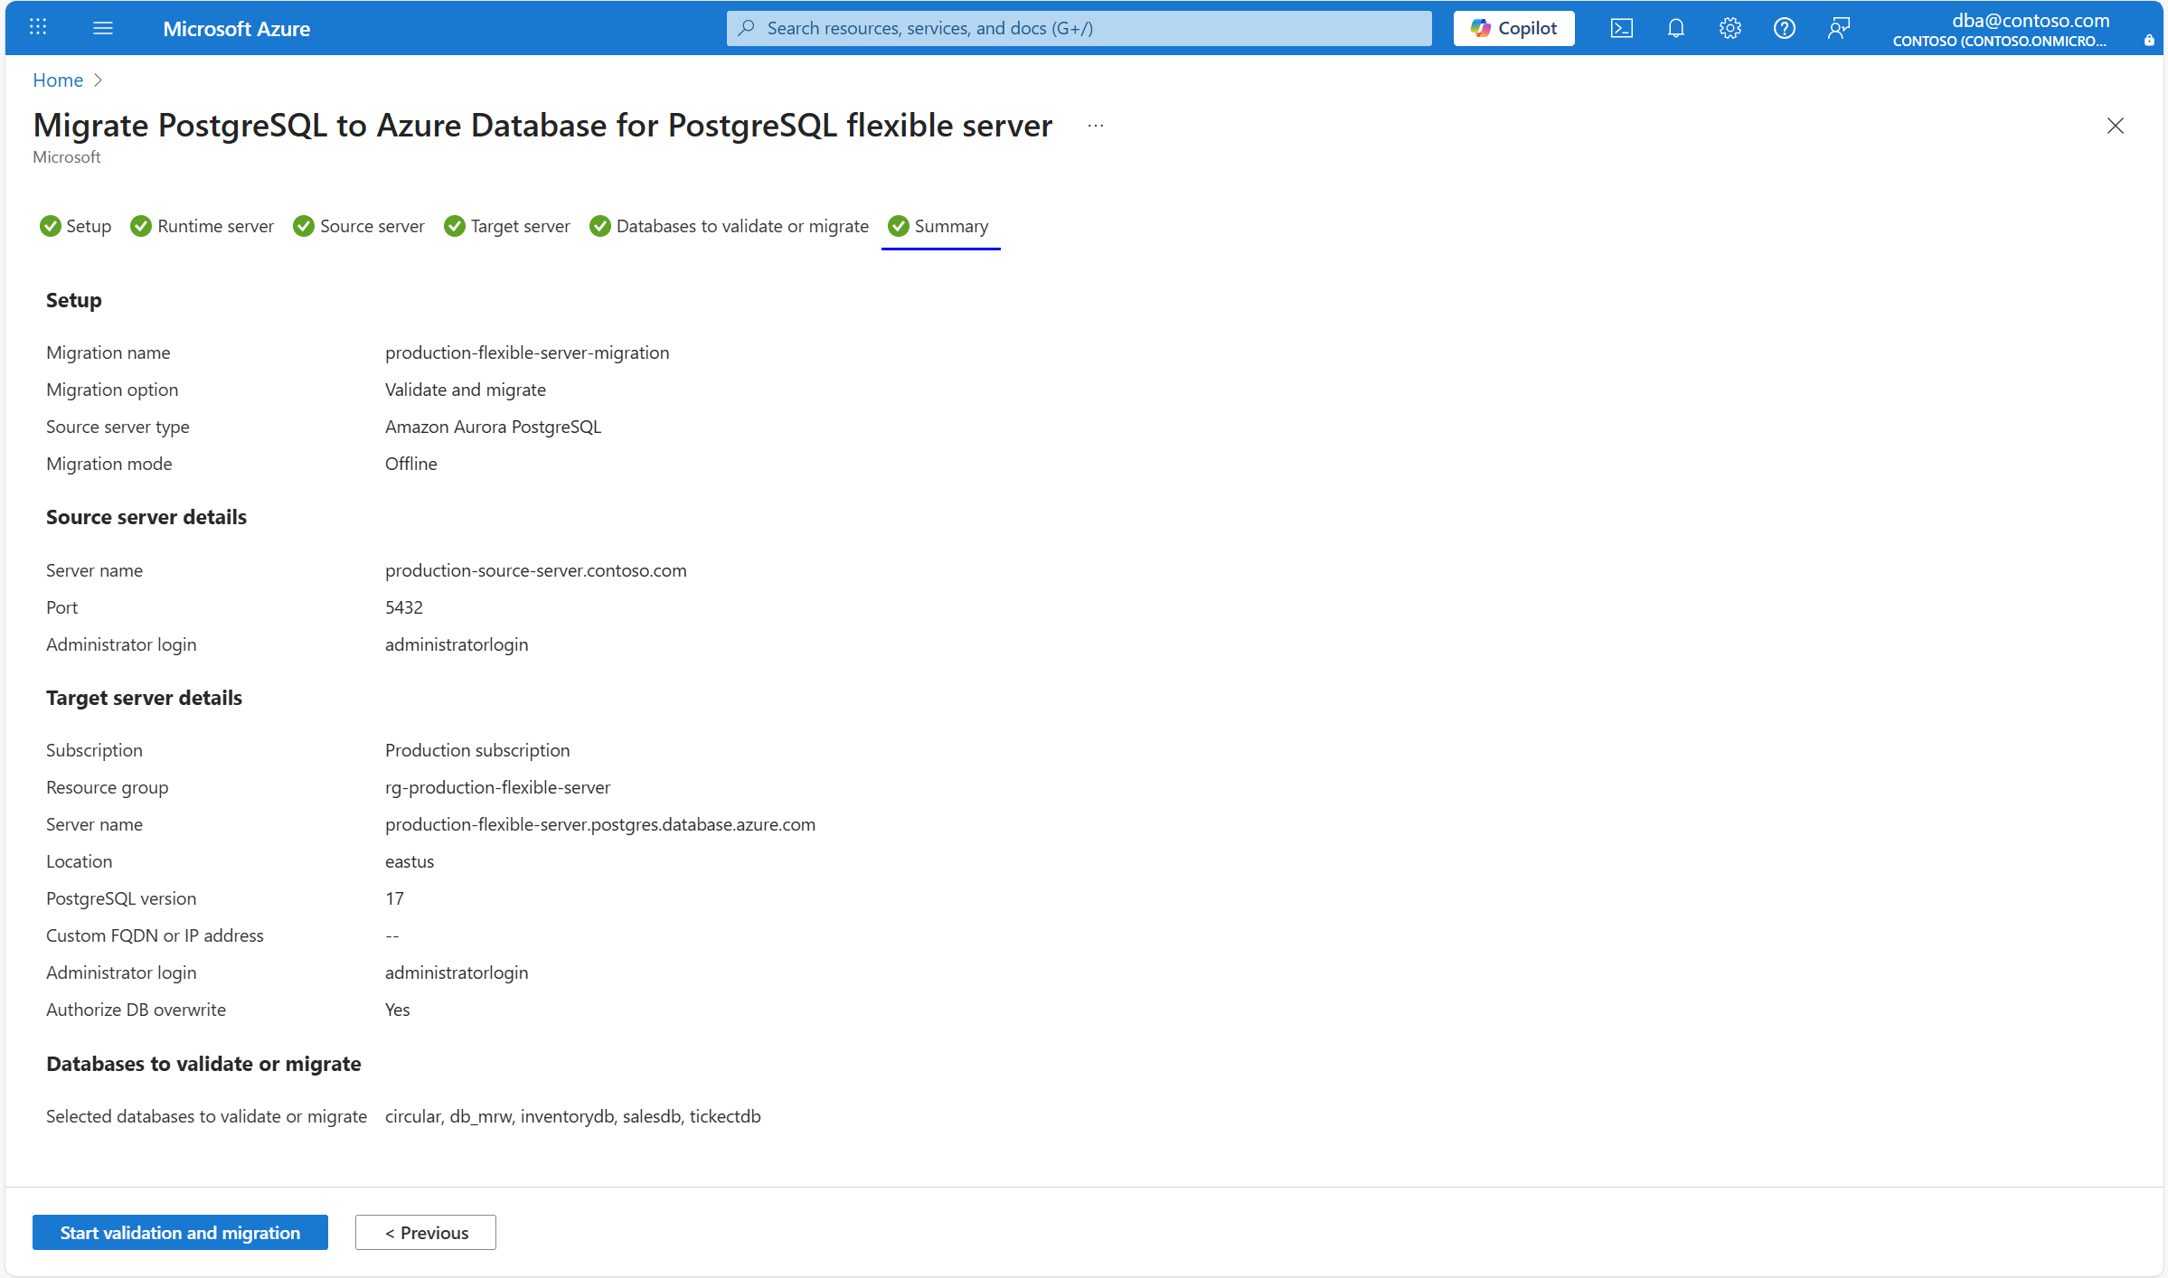Open the portal settings gear
This screenshot has height=1278, width=2168.
pos(1730,28)
